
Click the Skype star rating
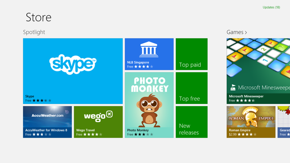[x=42, y=100]
